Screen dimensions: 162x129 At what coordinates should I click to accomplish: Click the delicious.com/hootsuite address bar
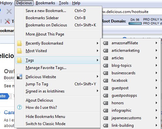coord(132,12)
